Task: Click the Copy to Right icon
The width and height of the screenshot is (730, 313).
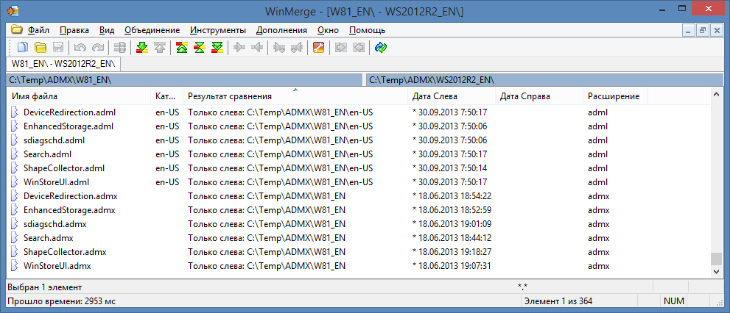Action: (239, 47)
